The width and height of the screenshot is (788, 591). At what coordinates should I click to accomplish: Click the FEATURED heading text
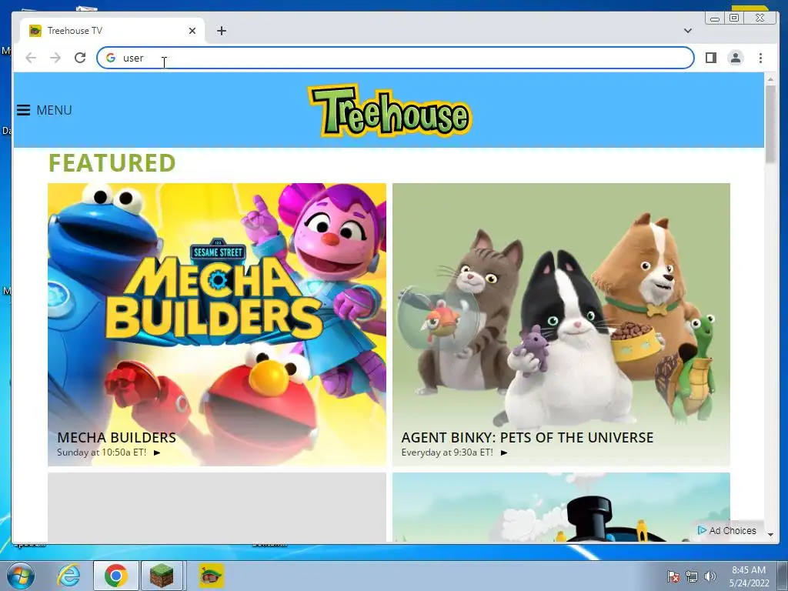coord(112,163)
